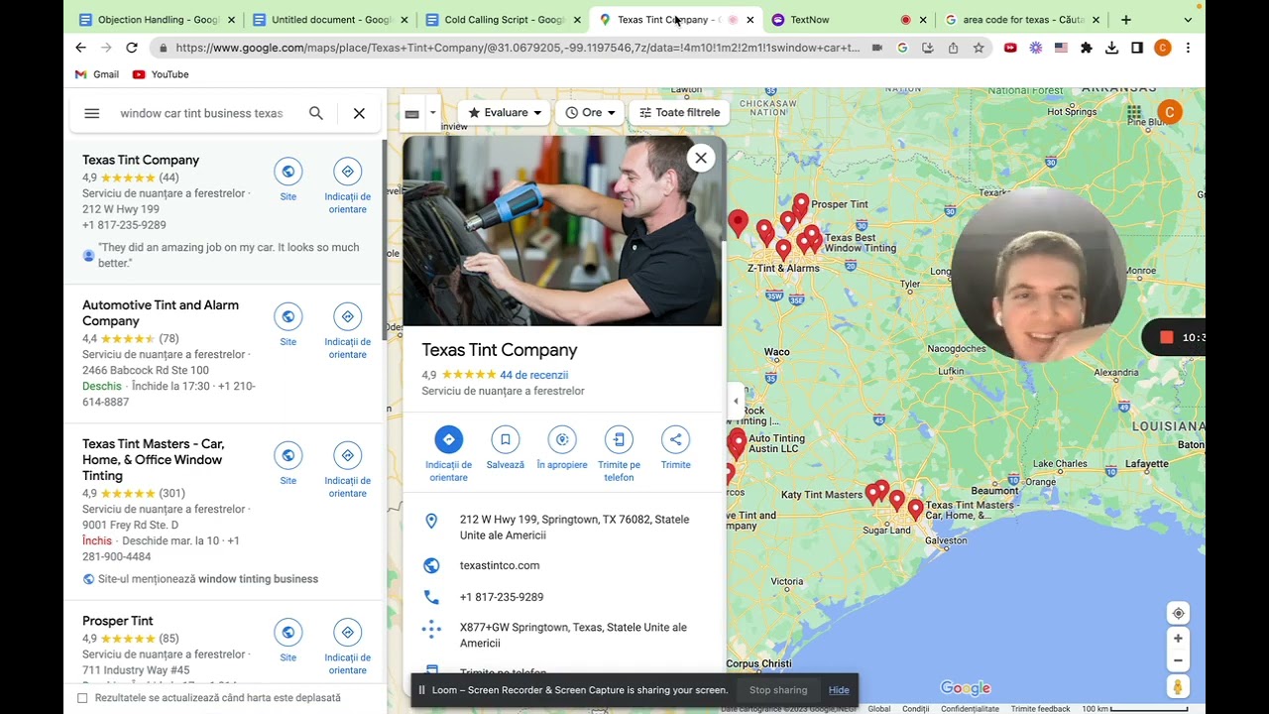1269x714 pixels.
Task: Open Chrome extensions puzzle icon
Action: tap(1087, 48)
